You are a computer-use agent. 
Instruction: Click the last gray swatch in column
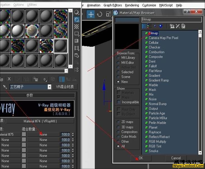[x=24, y=166]
